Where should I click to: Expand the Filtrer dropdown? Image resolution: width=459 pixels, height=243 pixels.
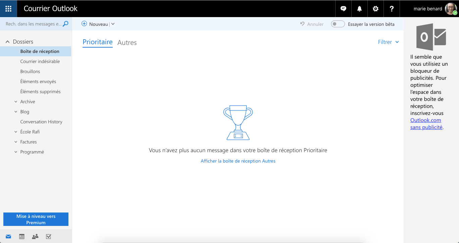pyautogui.click(x=388, y=42)
